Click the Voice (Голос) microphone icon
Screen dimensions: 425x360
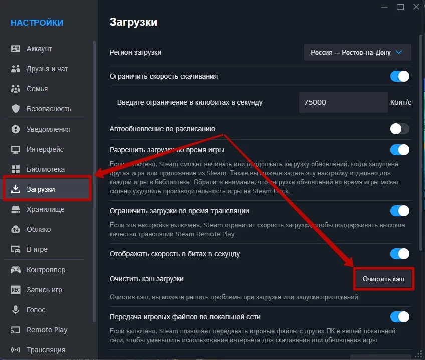pyautogui.click(x=16, y=310)
